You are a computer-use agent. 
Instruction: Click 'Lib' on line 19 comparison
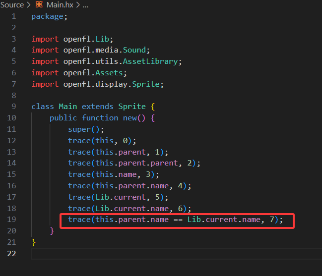point(194,220)
